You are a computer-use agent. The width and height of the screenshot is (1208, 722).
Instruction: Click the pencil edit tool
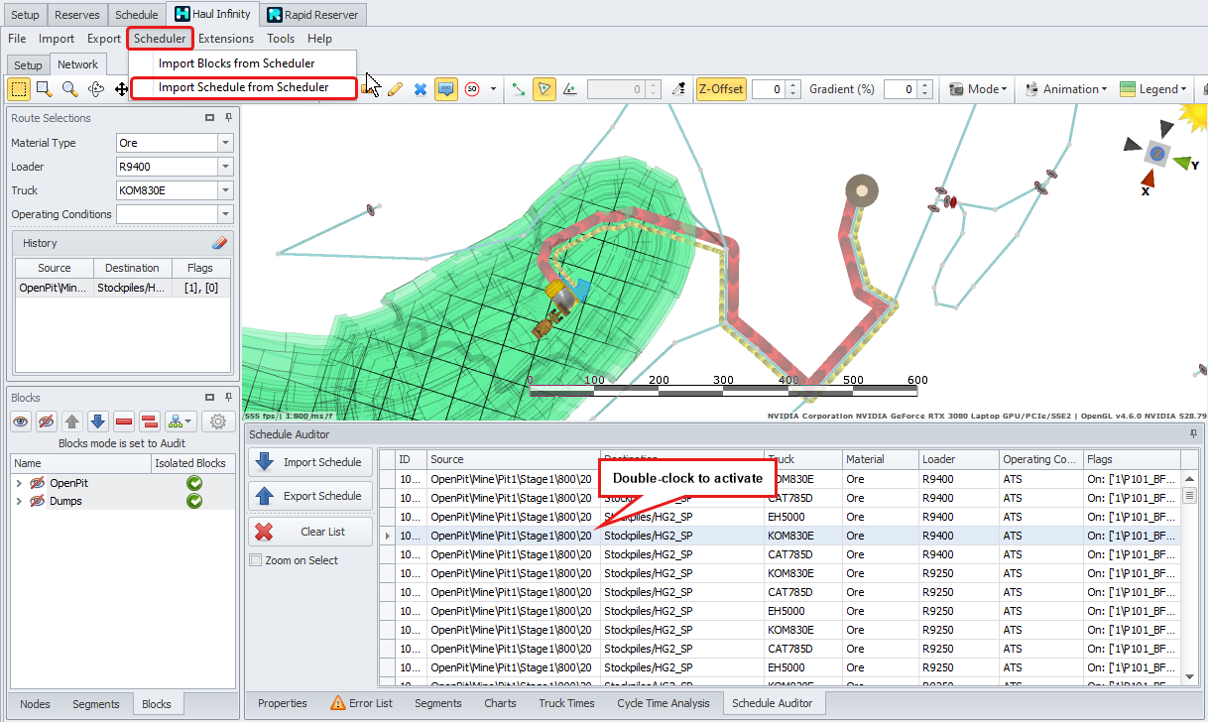395,89
